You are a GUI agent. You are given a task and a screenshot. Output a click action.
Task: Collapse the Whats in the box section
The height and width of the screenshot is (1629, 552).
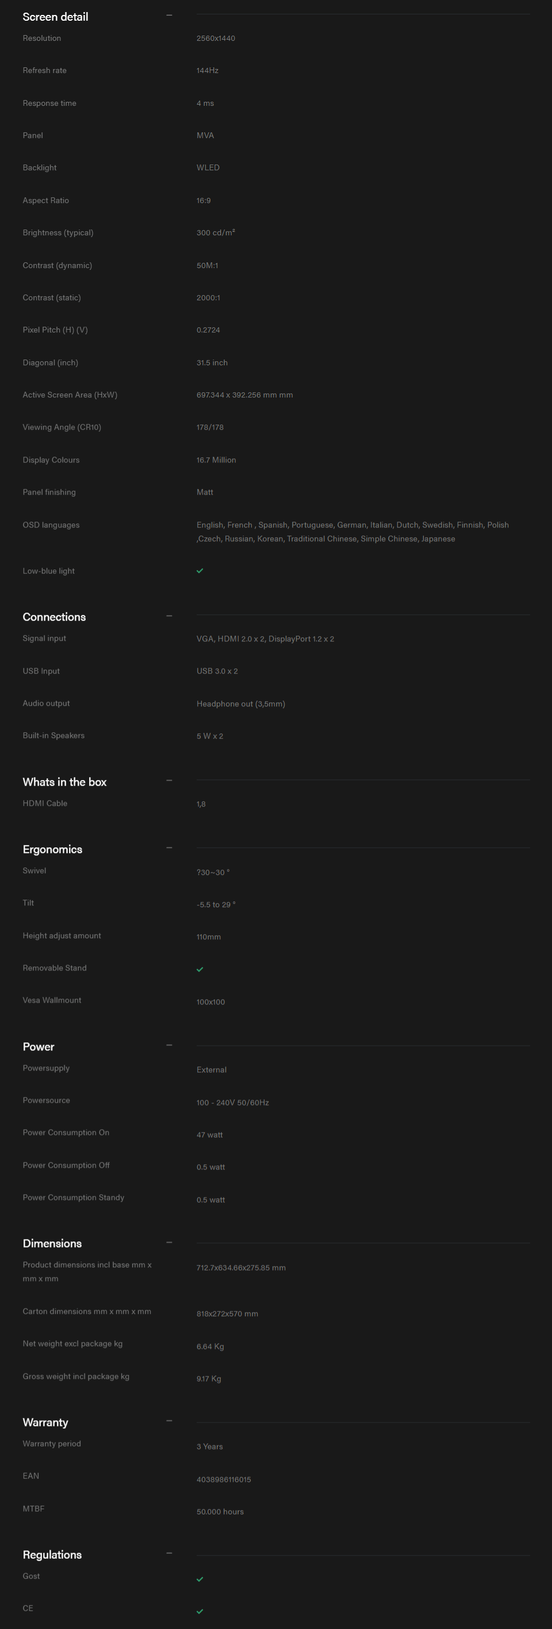[x=169, y=781]
